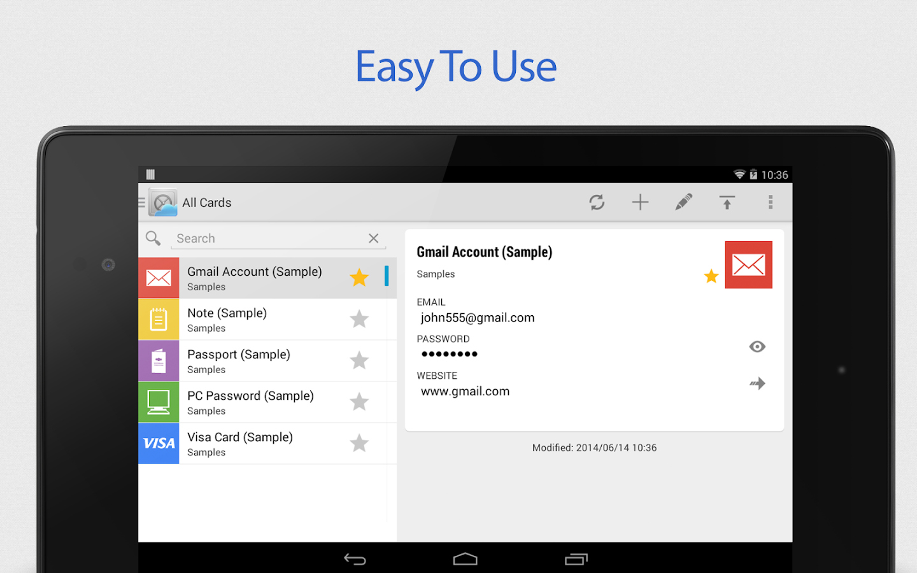Tap the Modified 2014/06/14 10:36 text
The width and height of the screenshot is (917, 573).
pyautogui.click(x=594, y=448)
